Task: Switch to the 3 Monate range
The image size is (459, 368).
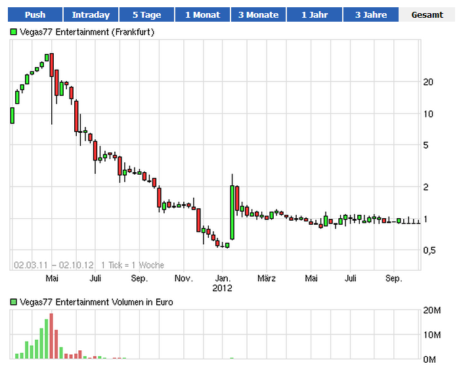Action: 258,14
